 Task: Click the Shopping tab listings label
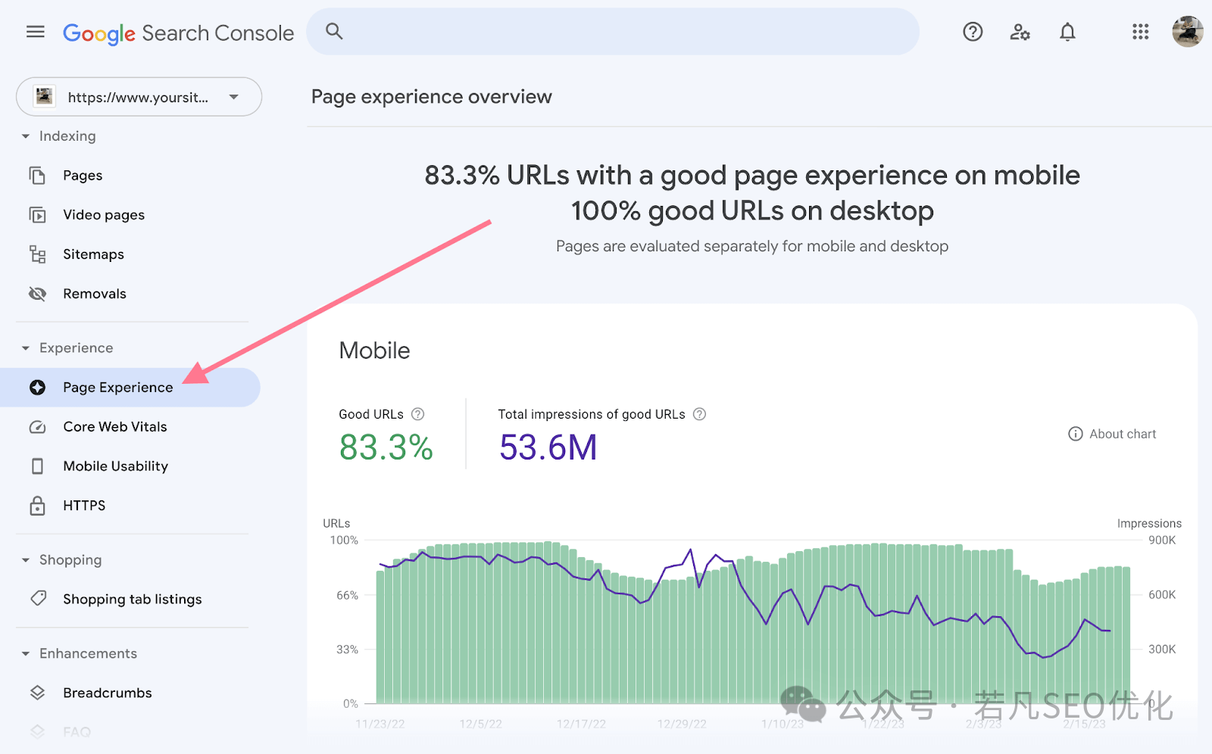click(x=133, y=600)
